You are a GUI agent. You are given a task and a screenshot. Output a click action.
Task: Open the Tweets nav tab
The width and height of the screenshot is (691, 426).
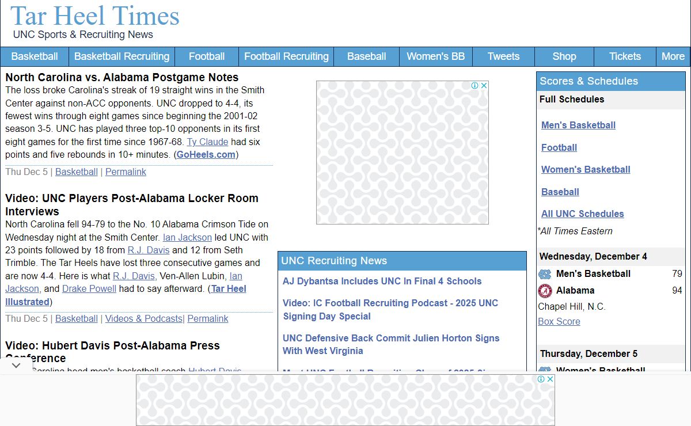tap(504, 56)
